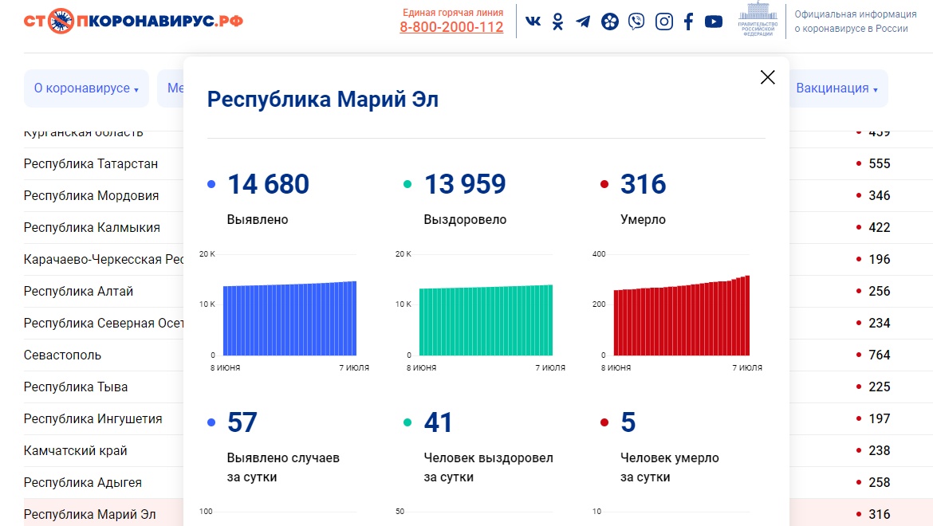Open the Instagram icon
The width and height of the screenshot is (933, 526).
pyautogui.click(x=663, y=22)
